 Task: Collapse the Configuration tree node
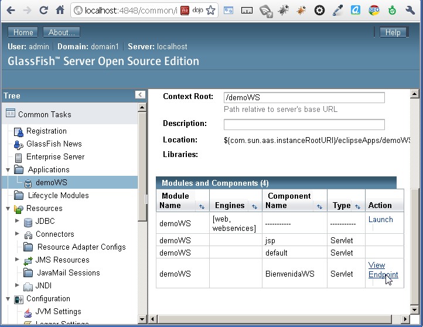click(x=8, y=299)
